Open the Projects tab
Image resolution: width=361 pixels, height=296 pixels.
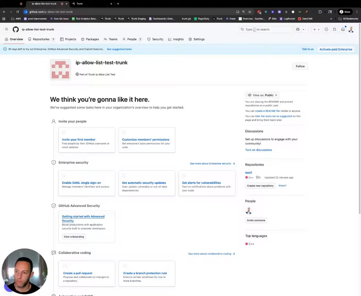(x=68, y=39)
